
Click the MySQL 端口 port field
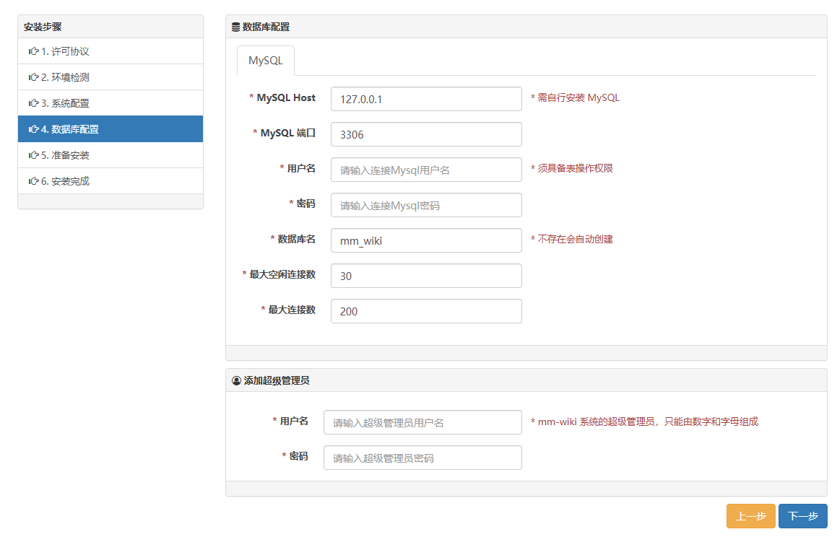[426, 134]
